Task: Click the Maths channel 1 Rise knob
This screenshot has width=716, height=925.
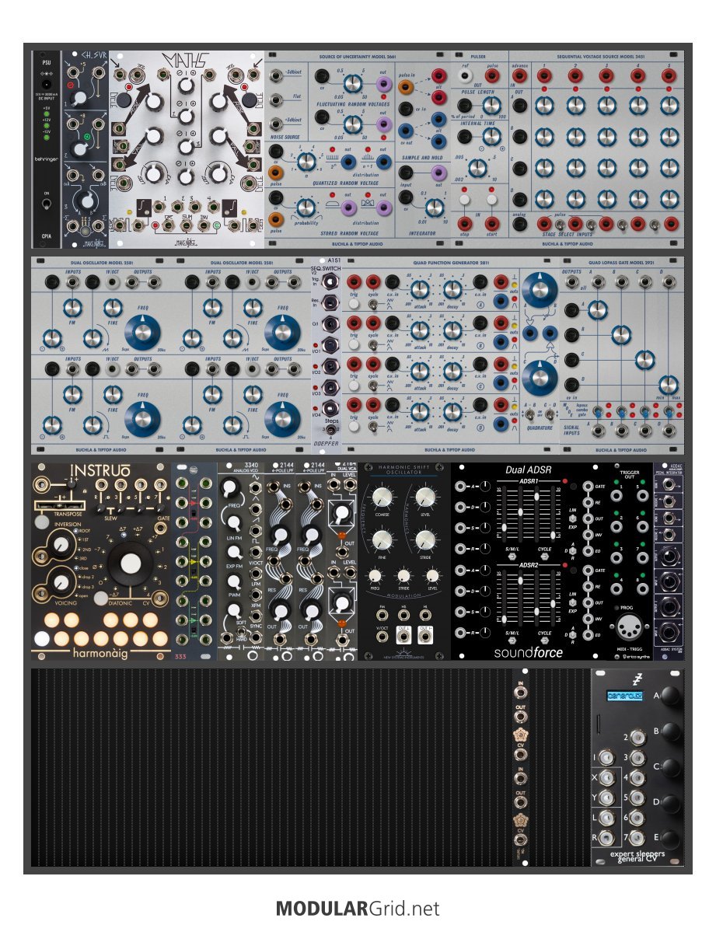Action: click(x=154, y=102)
